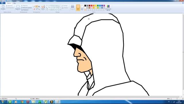The height and width of the screenshot is (104, 184).
Task: Click the zoom slider in the status bar
Action: (177, 99)
